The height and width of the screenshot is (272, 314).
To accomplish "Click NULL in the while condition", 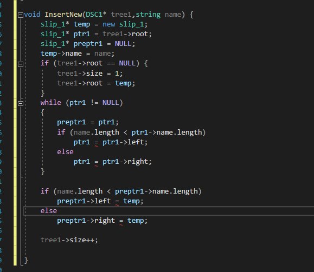I will tap(111, 103).
